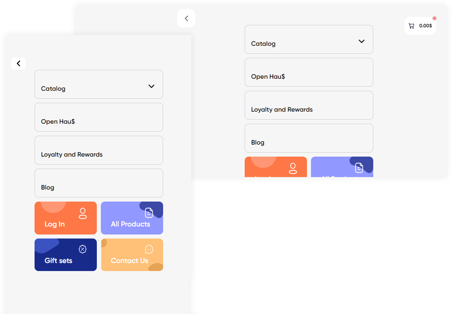The width and height of the screenshot is (452, 314).
Task: Click the document icon on the cropped purple tile
Action: pyautogui.click(x=359, y=168)
